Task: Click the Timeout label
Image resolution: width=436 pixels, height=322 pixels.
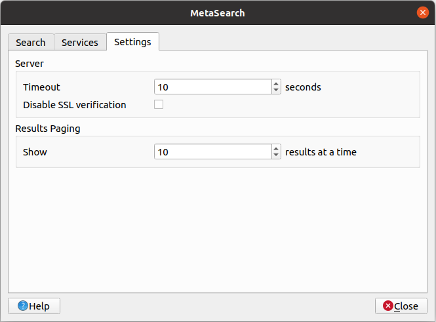Action: (x=41, y=87)
